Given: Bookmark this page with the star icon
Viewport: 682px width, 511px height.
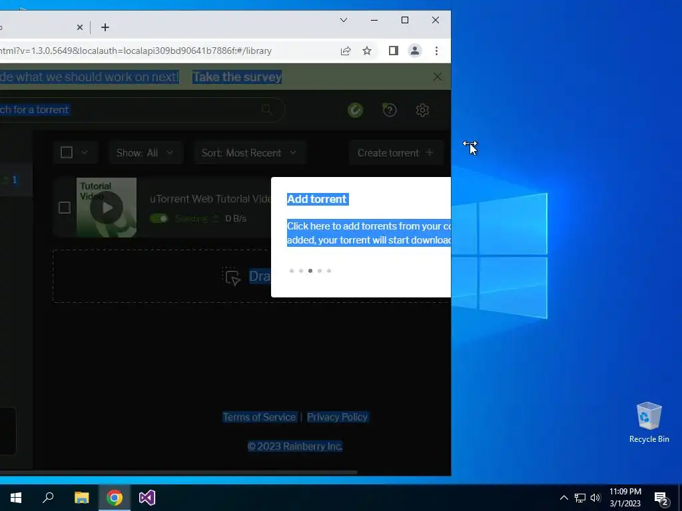Looking at the screenshot, I should click(367, 51).
